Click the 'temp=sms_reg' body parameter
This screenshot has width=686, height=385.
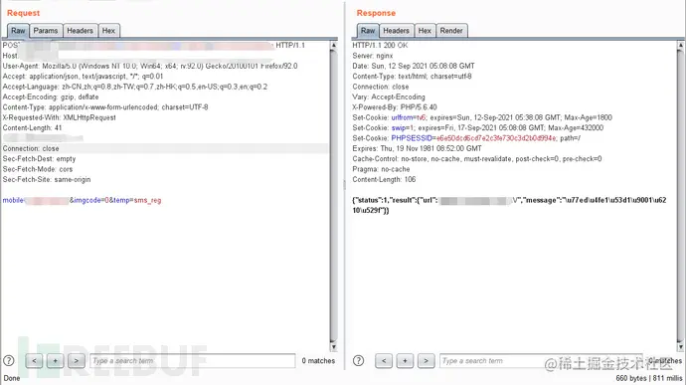(137, 200)
